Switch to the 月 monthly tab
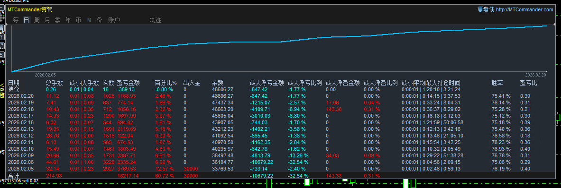 [47, 20]
